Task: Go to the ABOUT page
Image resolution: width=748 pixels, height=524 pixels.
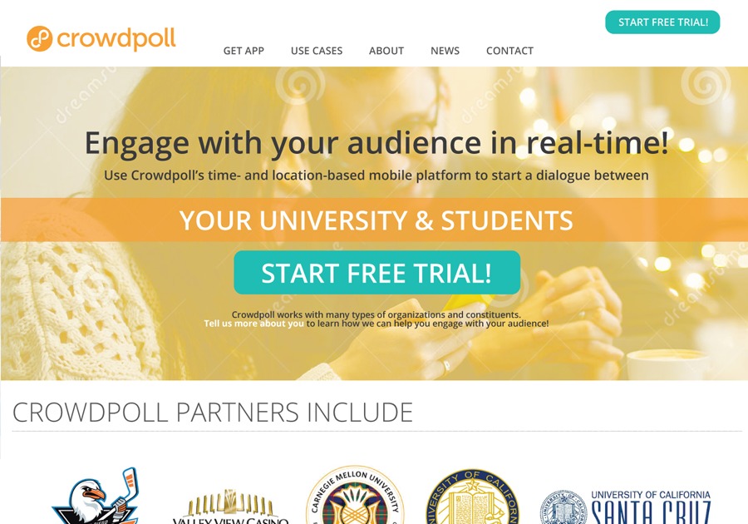Action: pos(386,51)
